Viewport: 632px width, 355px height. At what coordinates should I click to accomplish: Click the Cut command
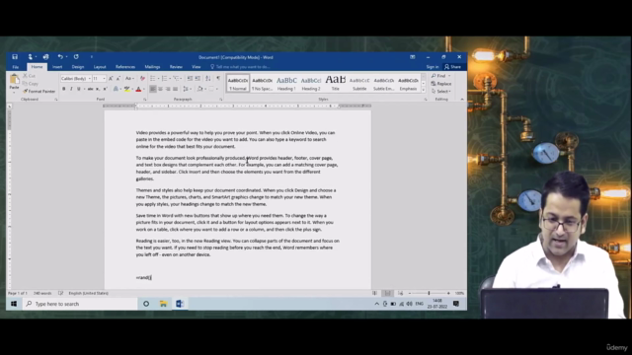point(29,76)
